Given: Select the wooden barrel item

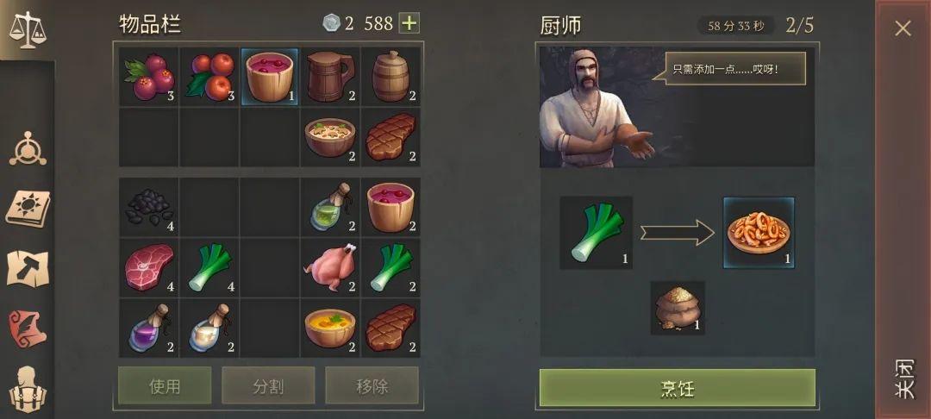Looking at the screenshot, I should point(391,77).
